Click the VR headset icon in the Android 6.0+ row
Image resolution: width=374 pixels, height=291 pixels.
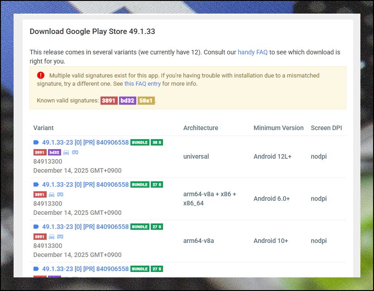click(x=60, y=194)
